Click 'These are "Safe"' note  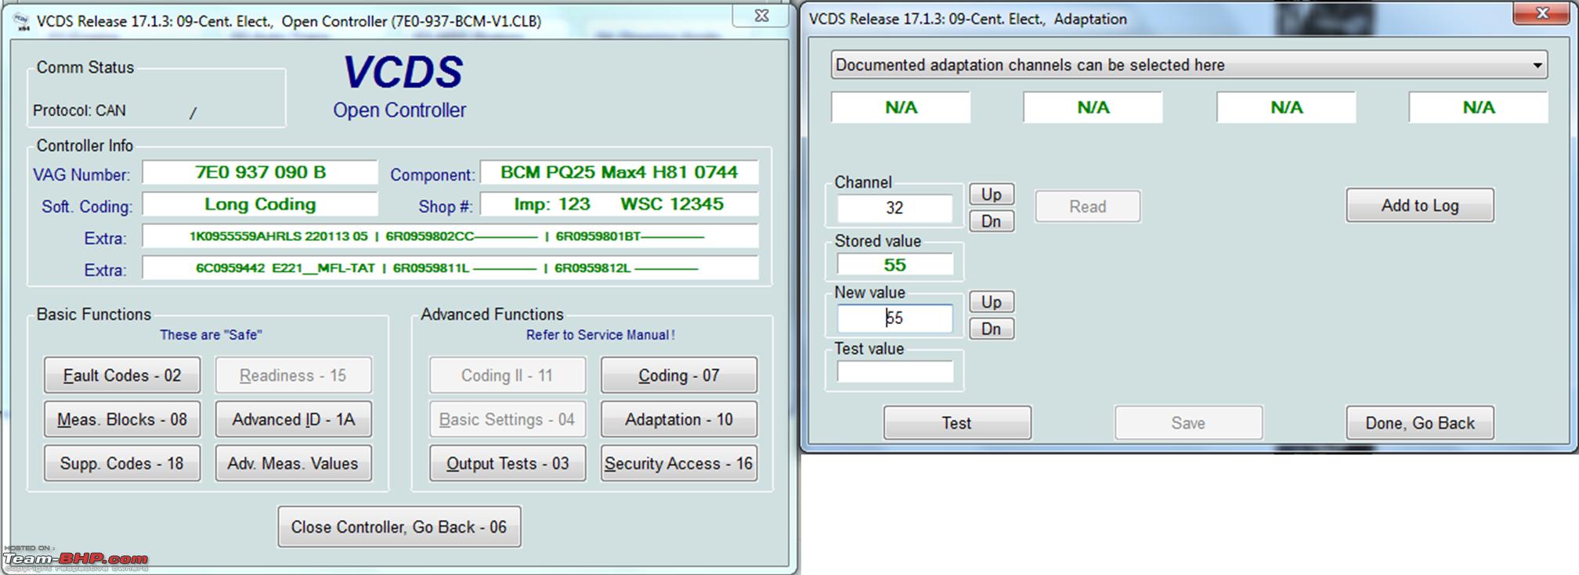(211, 335)
